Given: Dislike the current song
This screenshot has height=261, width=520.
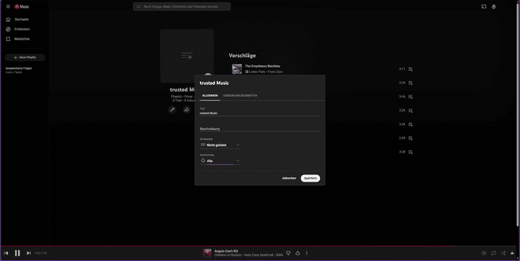Looking at the screenshot, I should pos(288,253).
